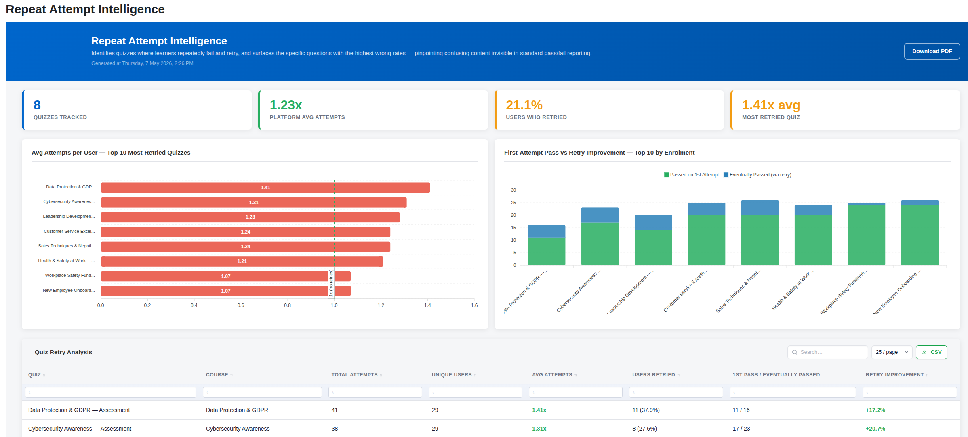Click the '1.41x' avg attempts value
Image resolution: width=968 pixels, height=437 pixels.
pos(539,410)
